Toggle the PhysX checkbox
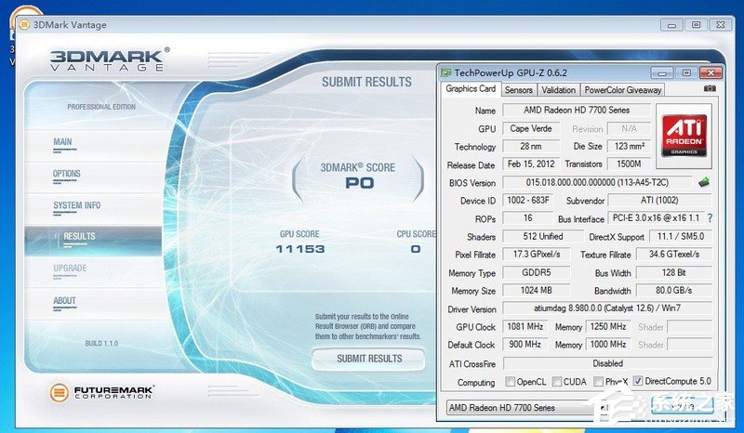 tap(598, 381)
